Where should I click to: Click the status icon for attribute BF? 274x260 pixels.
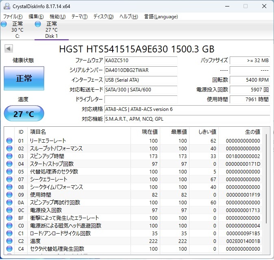tap(9, 218)
